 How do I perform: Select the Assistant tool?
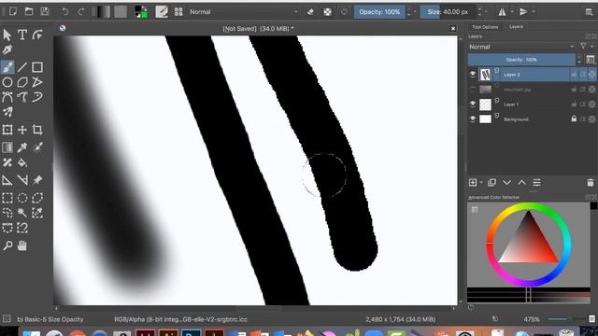click(x=7, y=180)
